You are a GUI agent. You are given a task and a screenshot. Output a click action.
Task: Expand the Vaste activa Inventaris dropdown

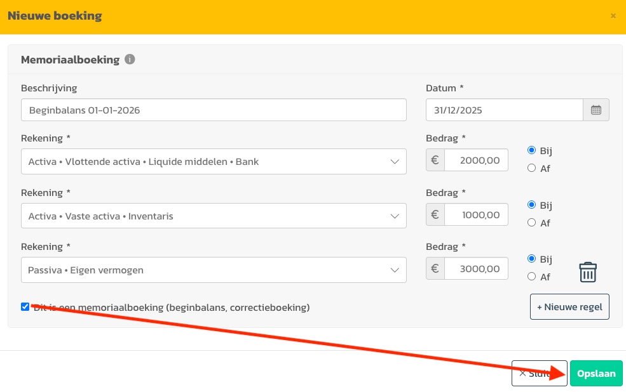pyautogui.click(x=213, y=216)
